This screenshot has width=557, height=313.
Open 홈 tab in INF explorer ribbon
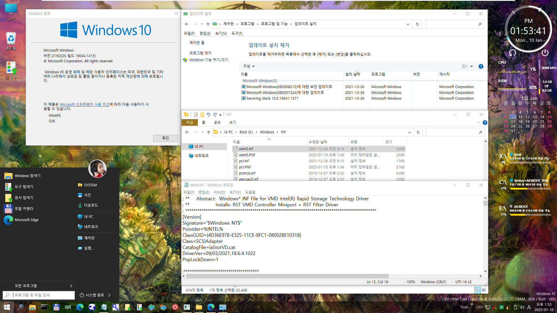click(x=204, y=123)
